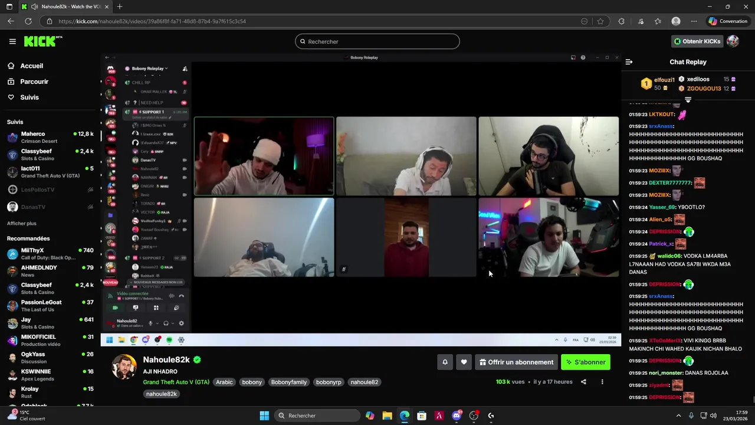Click username nori_monster in chat
Viewport: 755px width, 425px height.
665,373
